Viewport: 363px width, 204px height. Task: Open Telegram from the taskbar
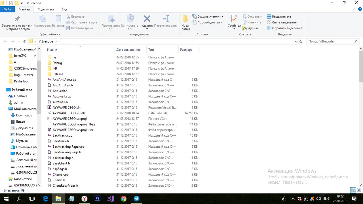136,199
